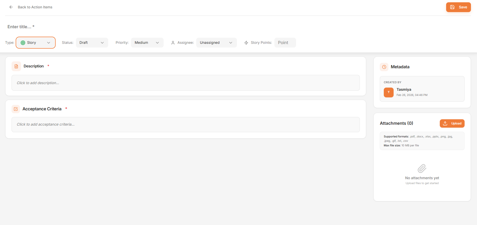Focus the Enter title field

click(x=87, y=27)
